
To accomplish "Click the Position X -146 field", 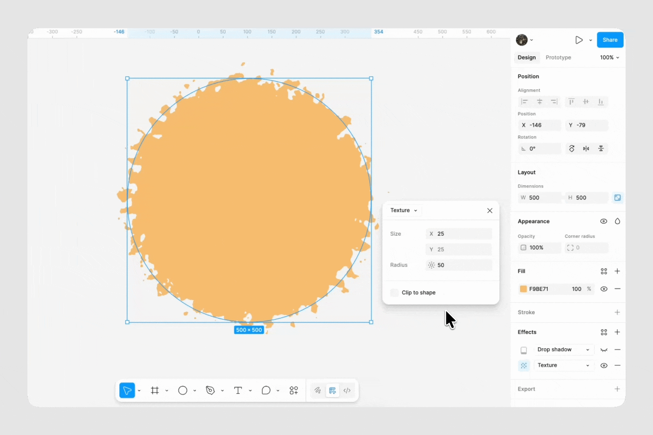I will click(539, 125).
